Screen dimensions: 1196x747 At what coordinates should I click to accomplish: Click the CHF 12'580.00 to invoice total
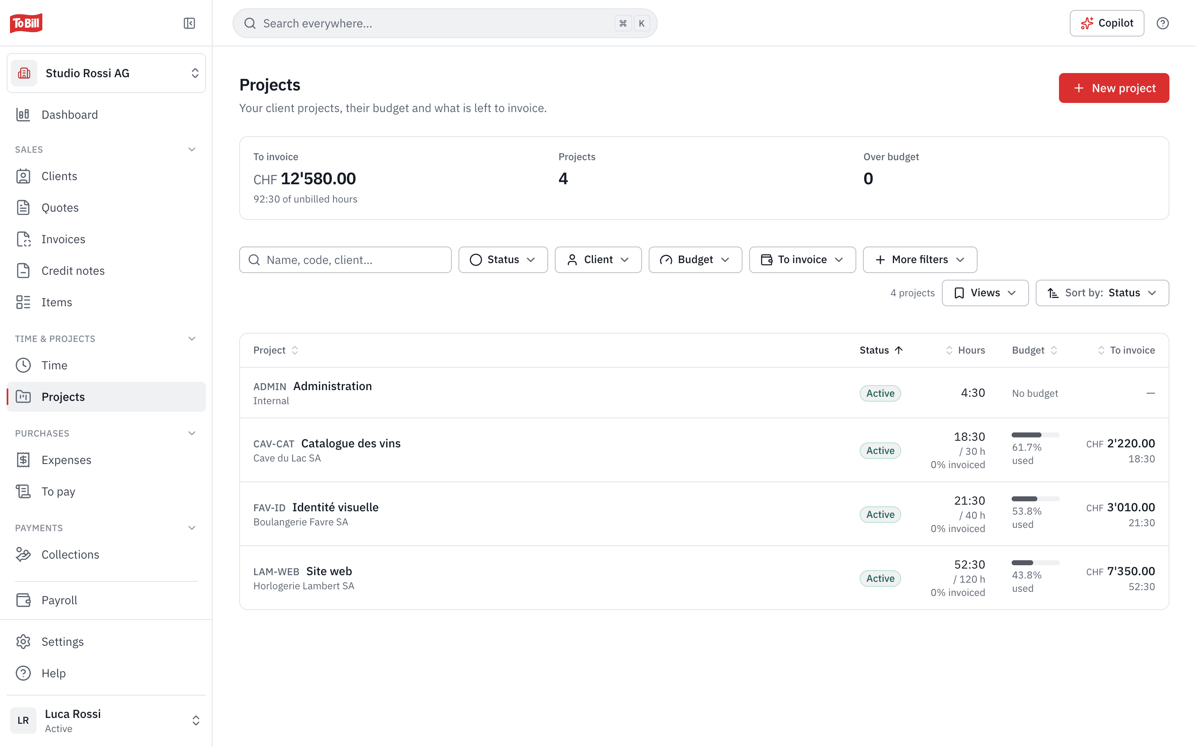coord(304,178)
